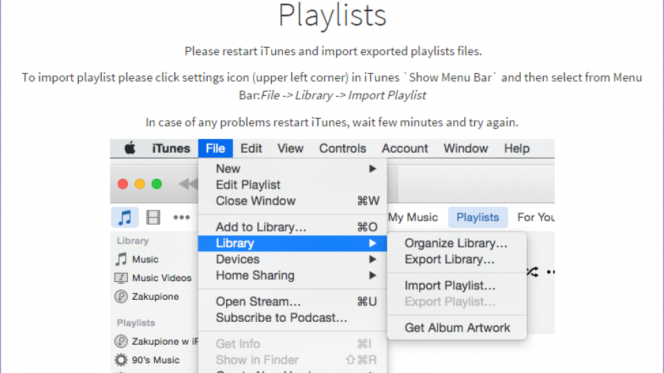Click the Zakupione purchased icon

121,296
